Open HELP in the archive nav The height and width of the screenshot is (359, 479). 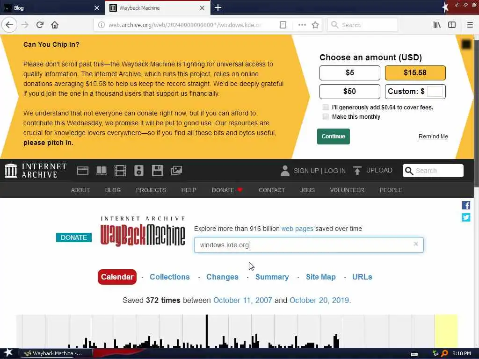(189, 190)
